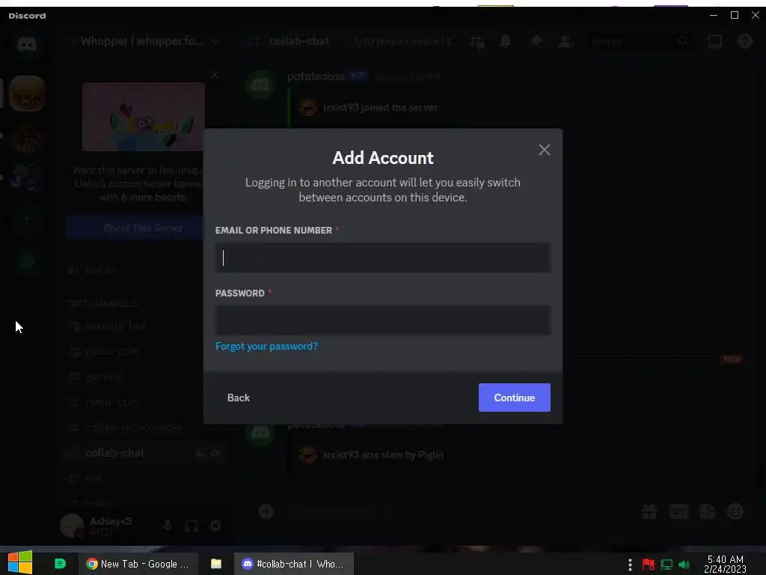Open Windows Start menu
The width and height of the screenshot is (766, 575).
pyautogui.click(x=19, y=562)
